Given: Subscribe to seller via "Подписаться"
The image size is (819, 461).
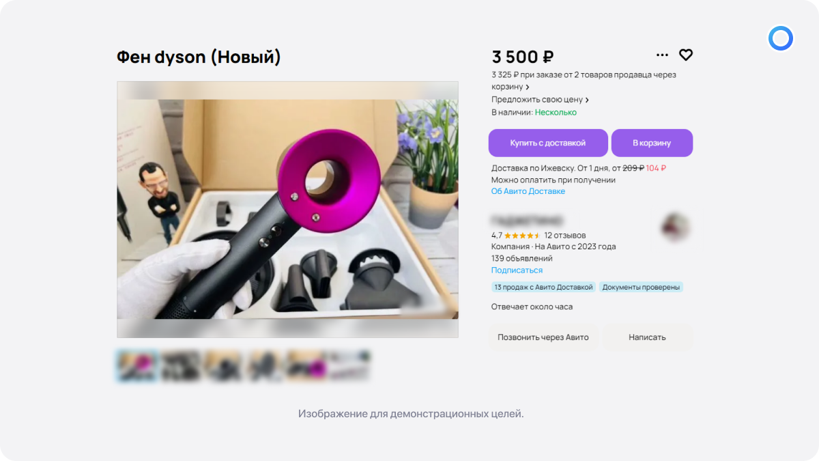Looking at the screenshot, I should [x=517, y=270].
